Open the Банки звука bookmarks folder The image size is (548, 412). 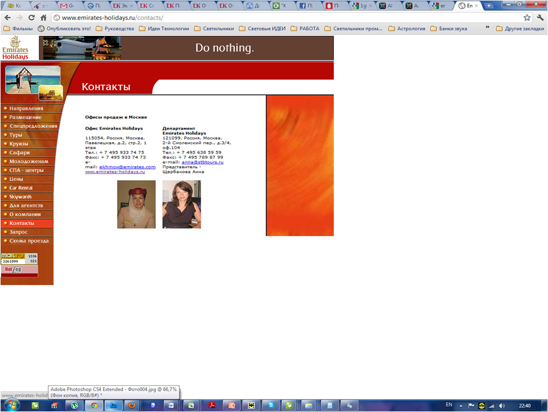click(449, 29)
